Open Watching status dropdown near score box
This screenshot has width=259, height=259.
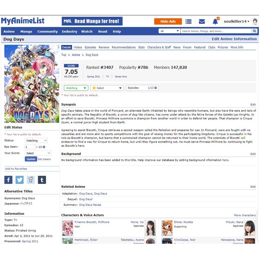click(x=76, y=88)
